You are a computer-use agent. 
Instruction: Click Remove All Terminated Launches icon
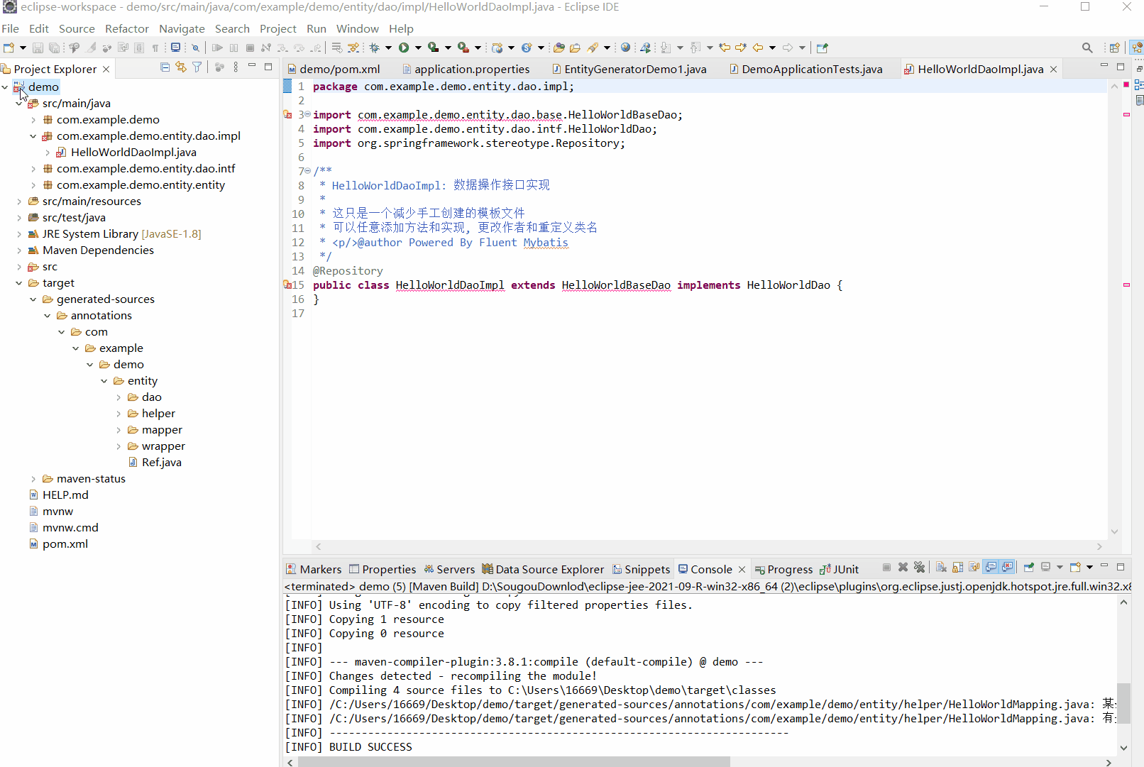919,568
